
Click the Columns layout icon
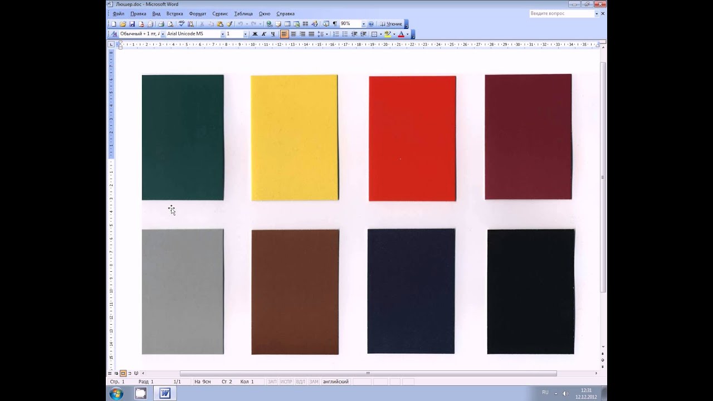pos(305,24)
